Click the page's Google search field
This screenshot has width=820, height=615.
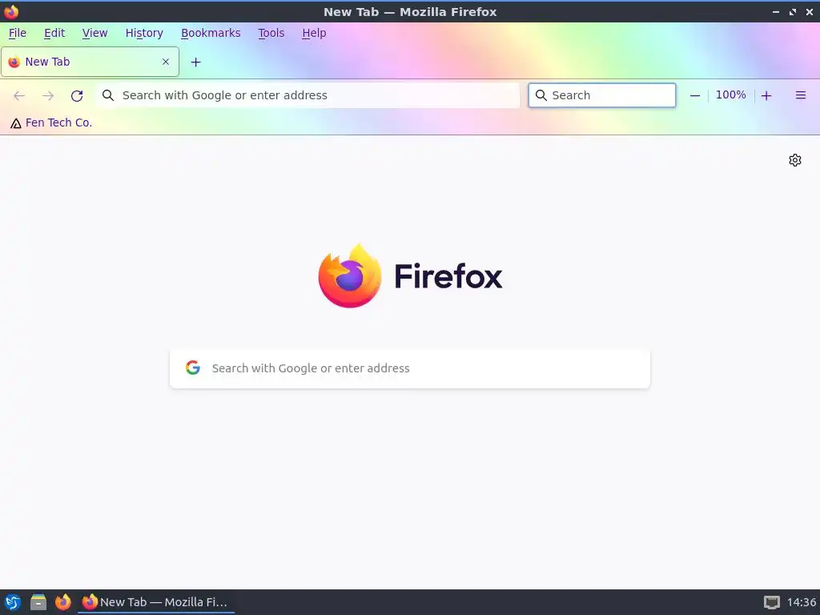tap(410, 368)
